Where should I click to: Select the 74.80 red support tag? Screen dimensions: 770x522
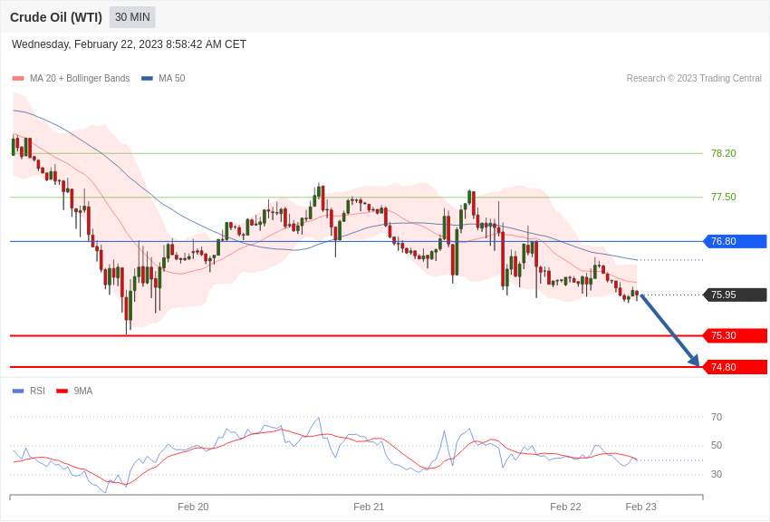[725, 367]
